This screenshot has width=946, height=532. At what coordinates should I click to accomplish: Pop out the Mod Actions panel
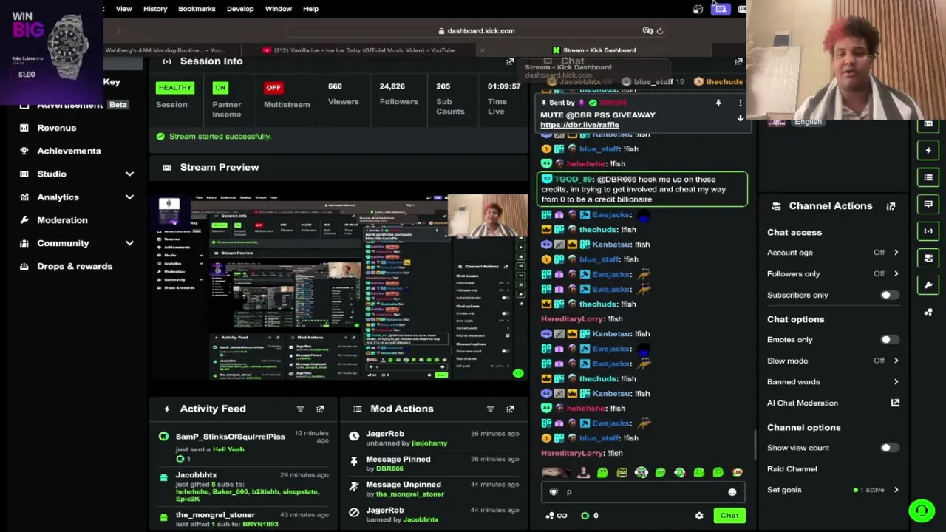coord(510,409)
